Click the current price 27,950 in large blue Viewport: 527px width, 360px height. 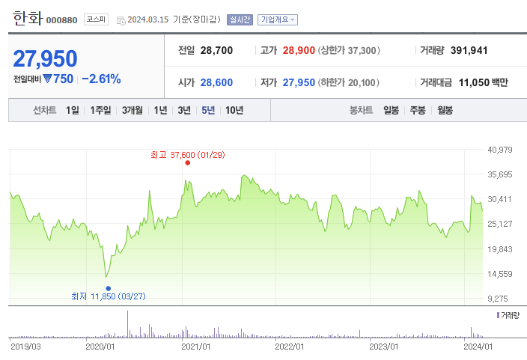[x=45, y=58]
